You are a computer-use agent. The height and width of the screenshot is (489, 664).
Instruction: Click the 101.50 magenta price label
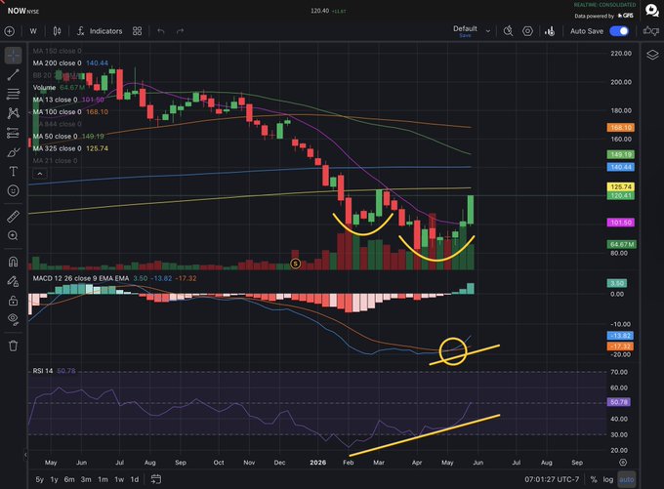pyautogui.click(x=621, y=223)
